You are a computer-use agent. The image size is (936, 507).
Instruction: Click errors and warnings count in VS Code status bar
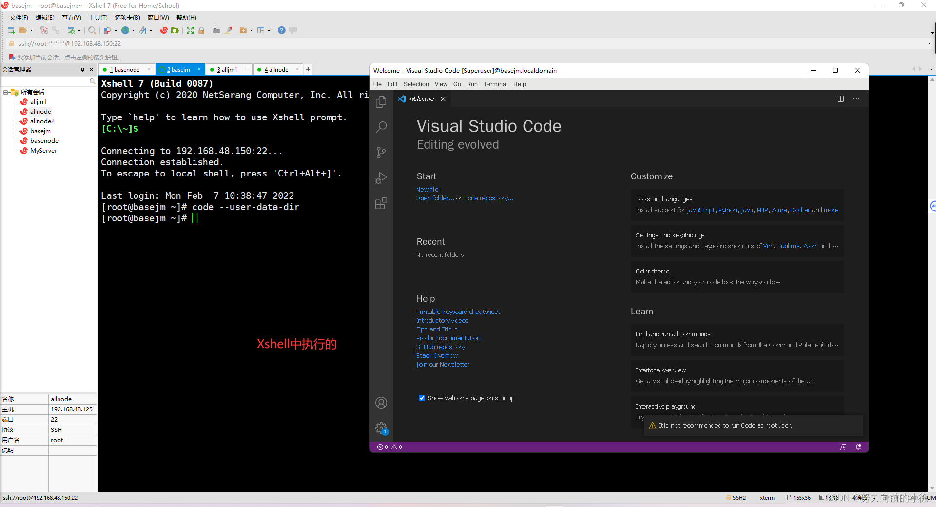point(390,447)
